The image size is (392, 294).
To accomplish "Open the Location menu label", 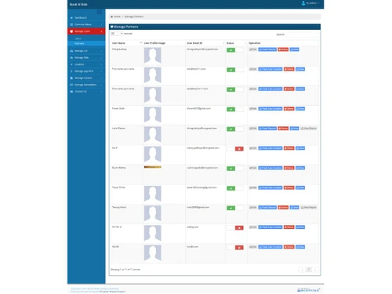I will tap(79, 64).
